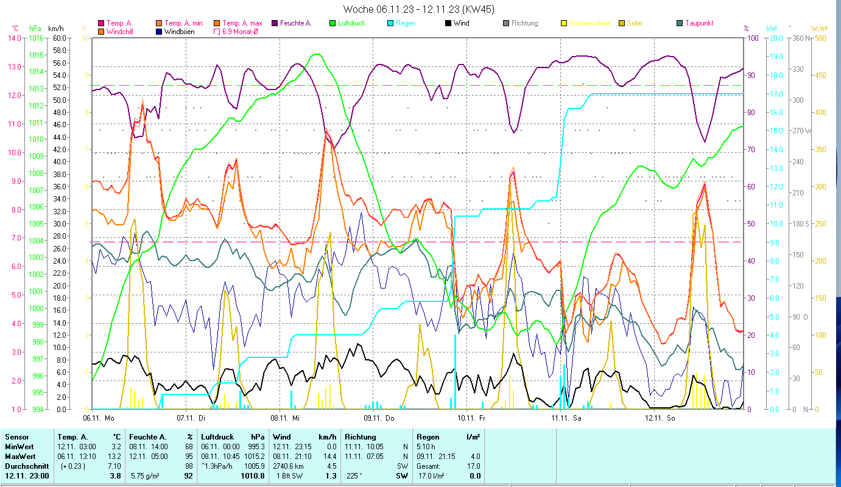841x487 pixels.
Task: Click the '06.11. Mo' date label
Action: 99,418
